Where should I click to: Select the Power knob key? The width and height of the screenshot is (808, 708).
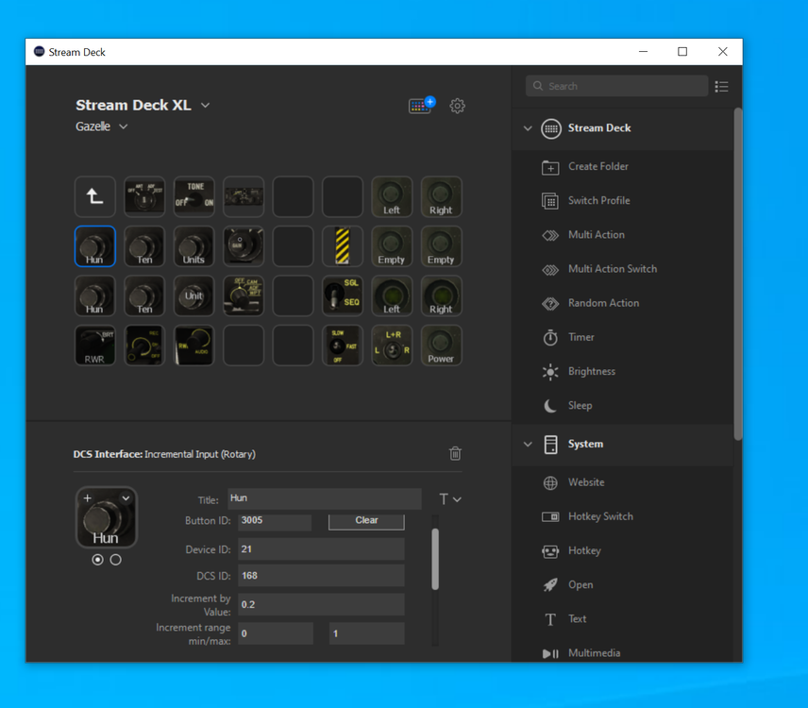point(441,346)
